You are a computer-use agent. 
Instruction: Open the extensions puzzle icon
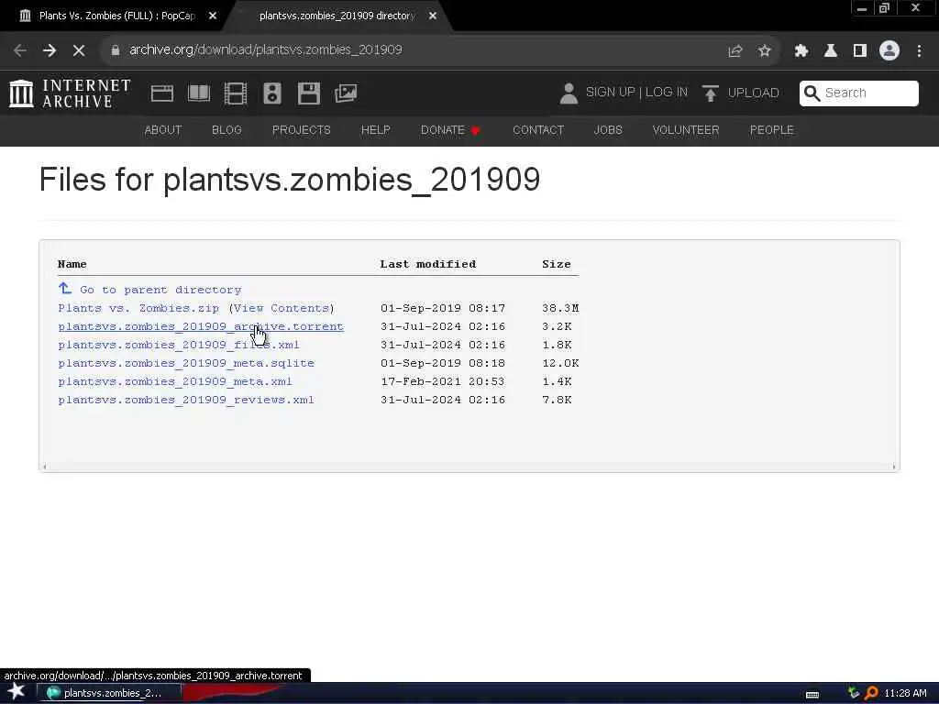(x=801, y=51)
